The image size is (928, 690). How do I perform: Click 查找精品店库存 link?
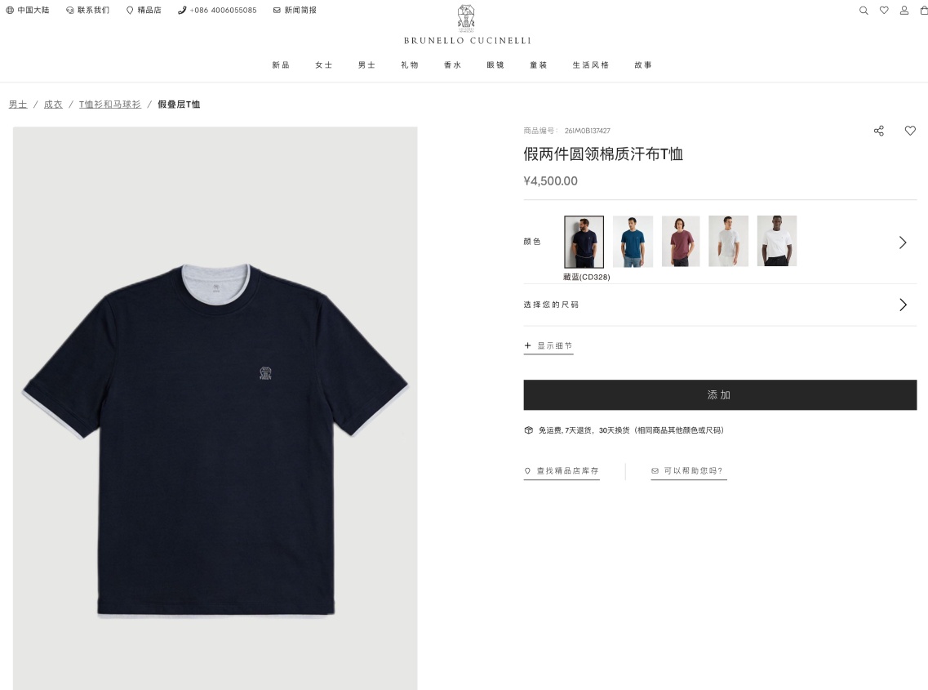(562, 471)
